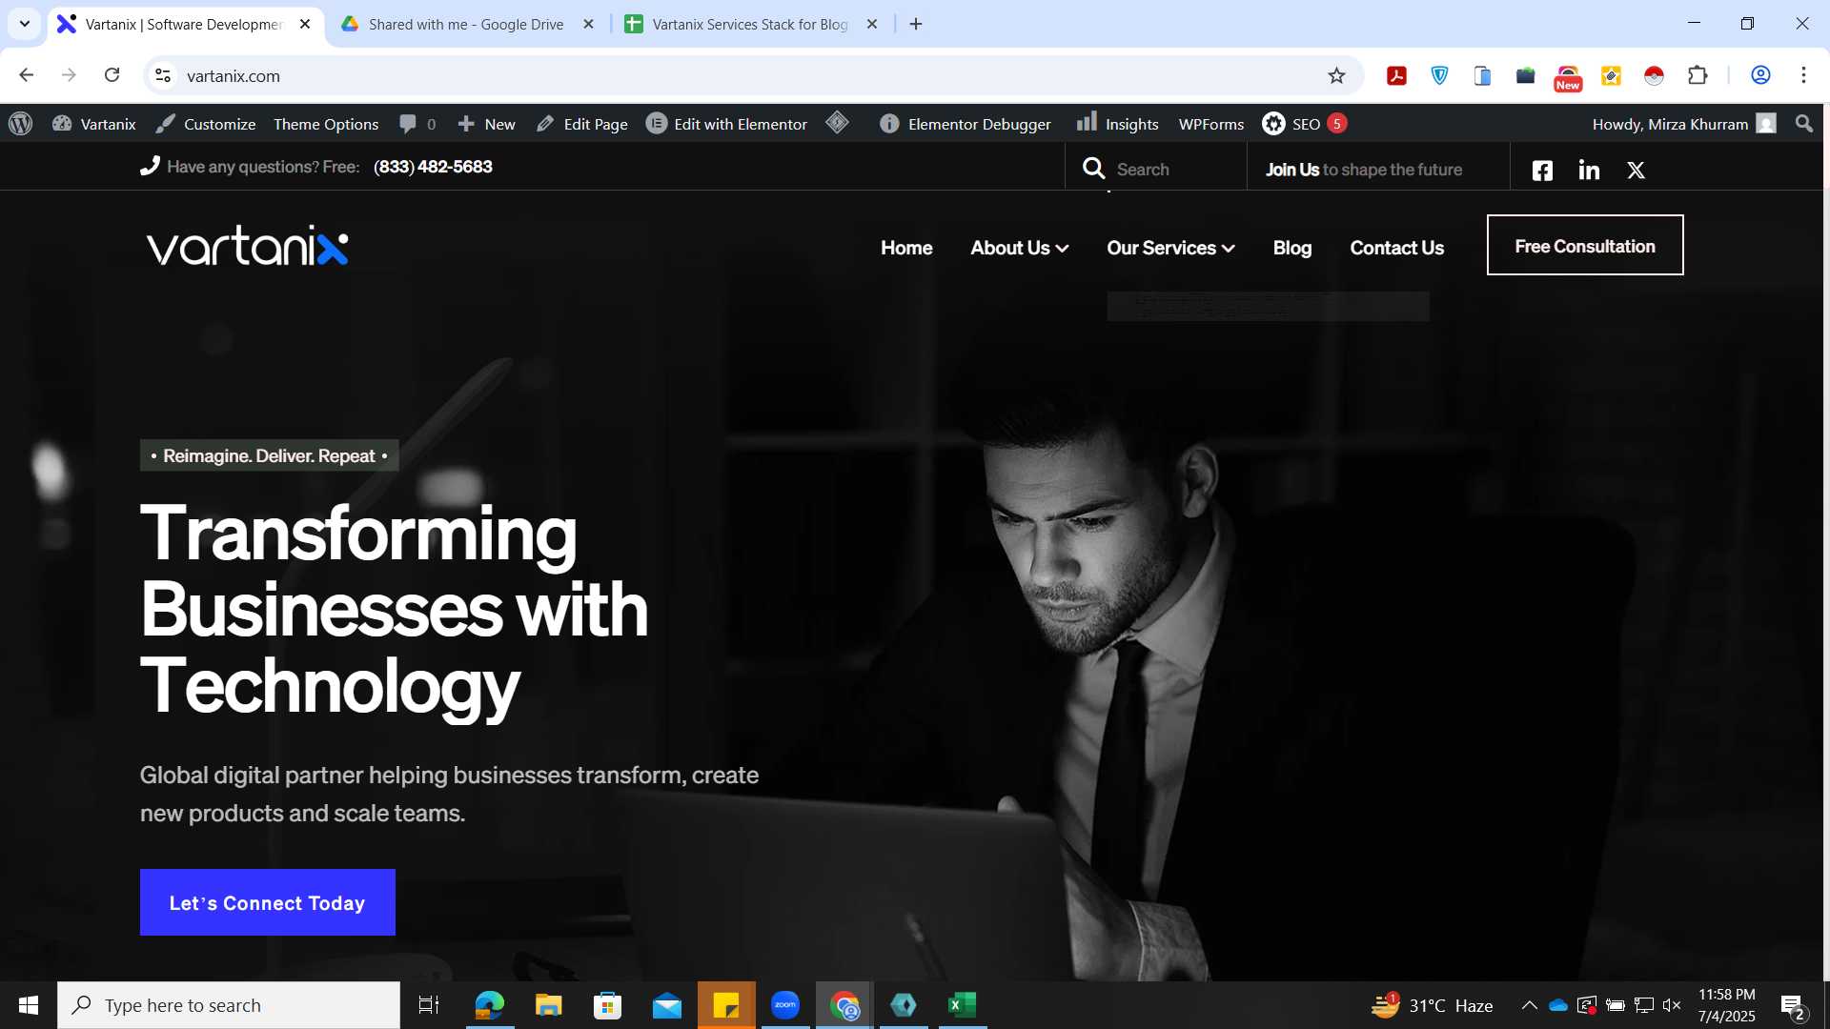Open Microsoft Store from the taskbar
Image resolution: width=1830 pixels, height=1029 pixels.
[x=607, y=1005]
